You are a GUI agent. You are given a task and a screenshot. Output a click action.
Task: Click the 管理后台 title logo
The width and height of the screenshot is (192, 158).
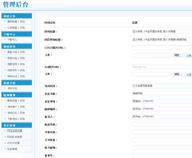point(15,5)
